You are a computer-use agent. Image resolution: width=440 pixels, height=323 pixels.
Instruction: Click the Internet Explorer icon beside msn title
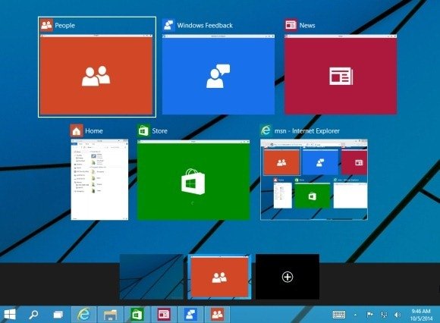point(266,130)
